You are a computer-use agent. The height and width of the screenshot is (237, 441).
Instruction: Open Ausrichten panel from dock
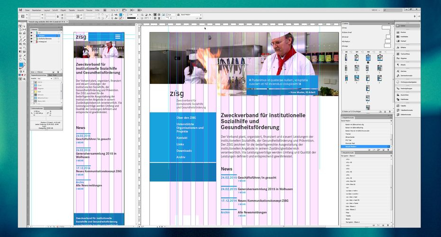point(407,95)
